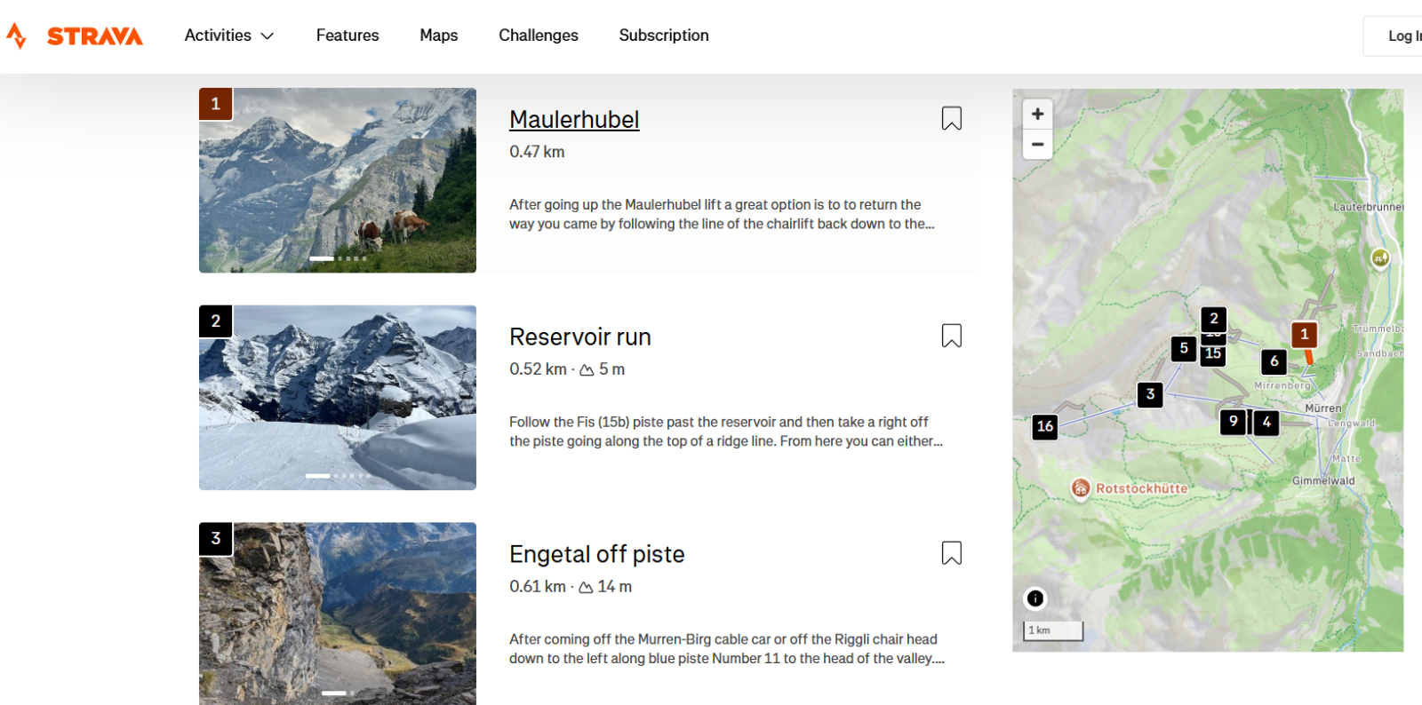The height and width of the screenshot is (705, 1422).
Task: Click the Strava logo
Action: pyautogui.click(x=75, y=36)
